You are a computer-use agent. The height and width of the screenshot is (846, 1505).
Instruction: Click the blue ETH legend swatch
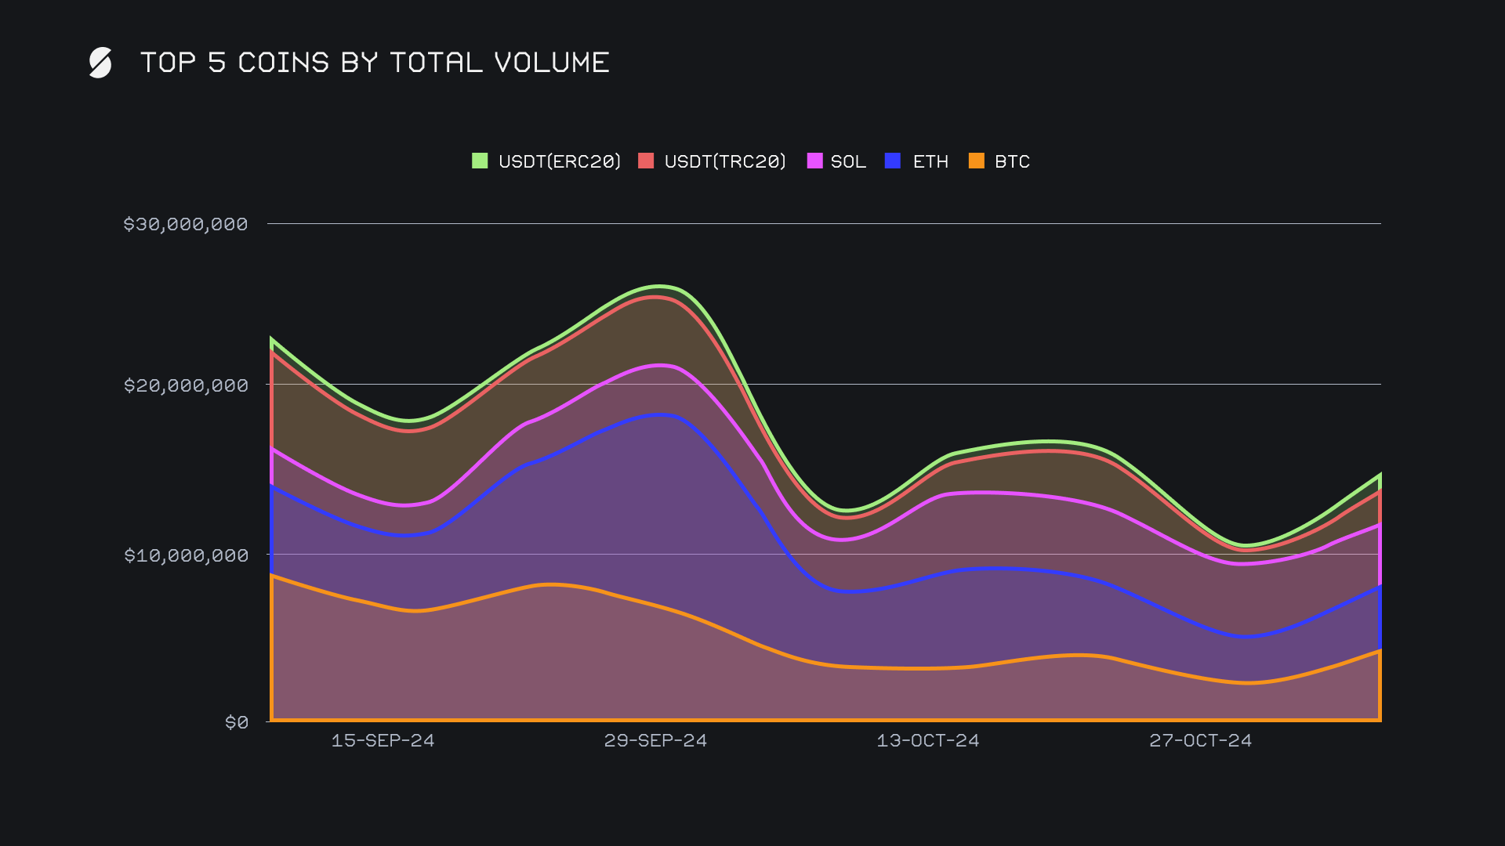[x=893, y=161]
